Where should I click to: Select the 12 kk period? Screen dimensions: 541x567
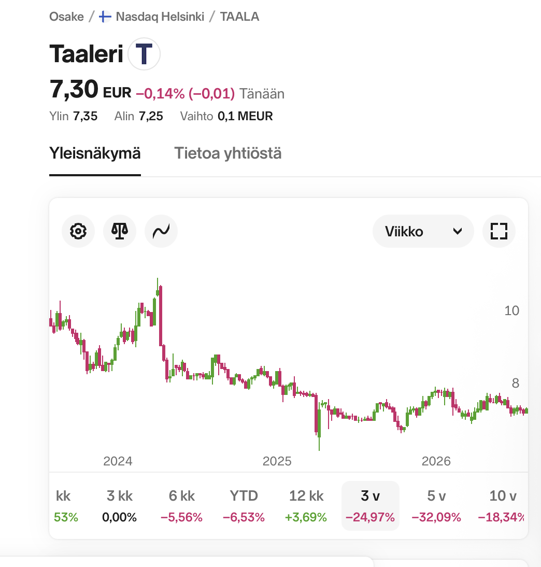click(306, 506)
